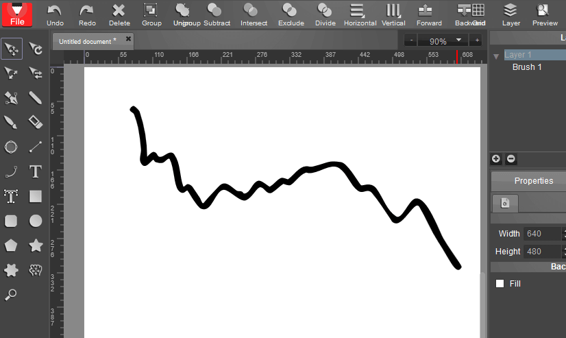
Task: Bring the object Forward
Action: tap(429, 15)
